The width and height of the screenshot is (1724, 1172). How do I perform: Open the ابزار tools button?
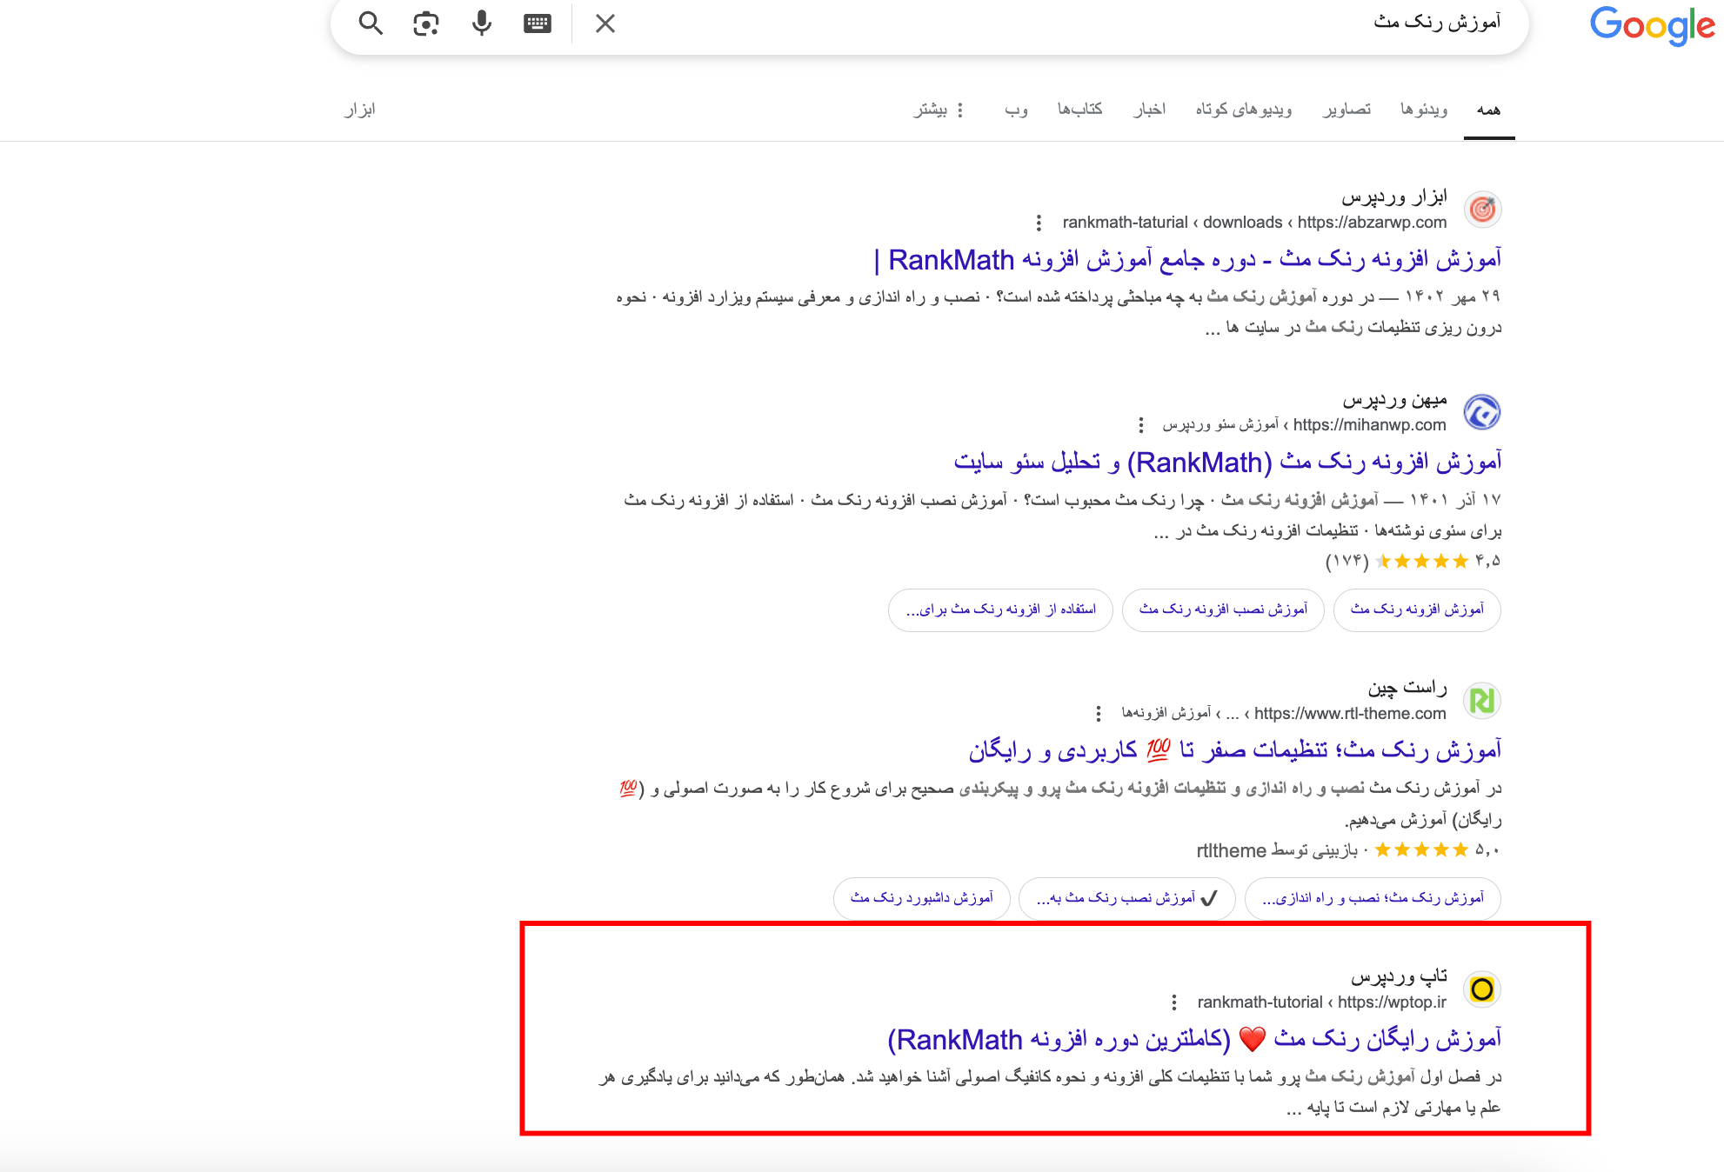point(360,110)
